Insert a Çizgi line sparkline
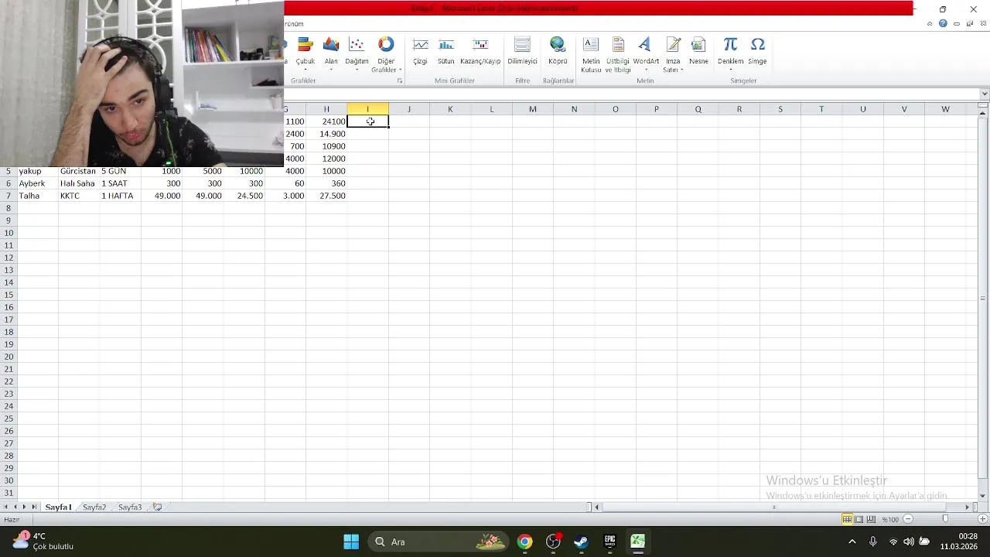This screenshot has width=990, height=557. tap(420, 51)
